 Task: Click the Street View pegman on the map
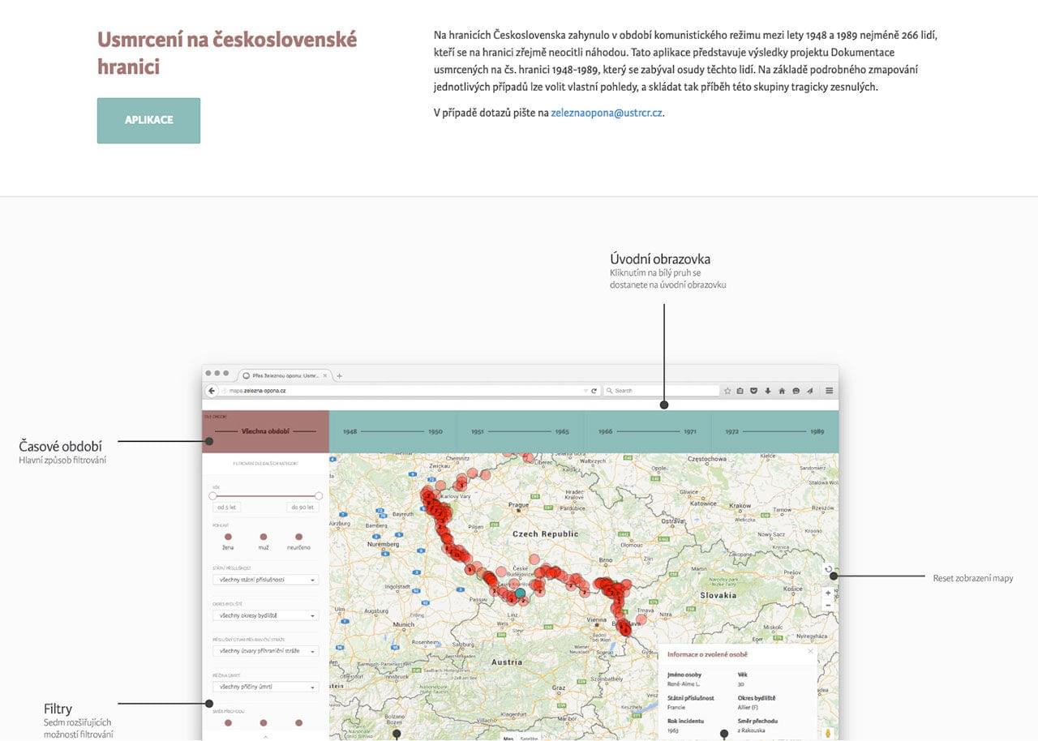point(828,733)
